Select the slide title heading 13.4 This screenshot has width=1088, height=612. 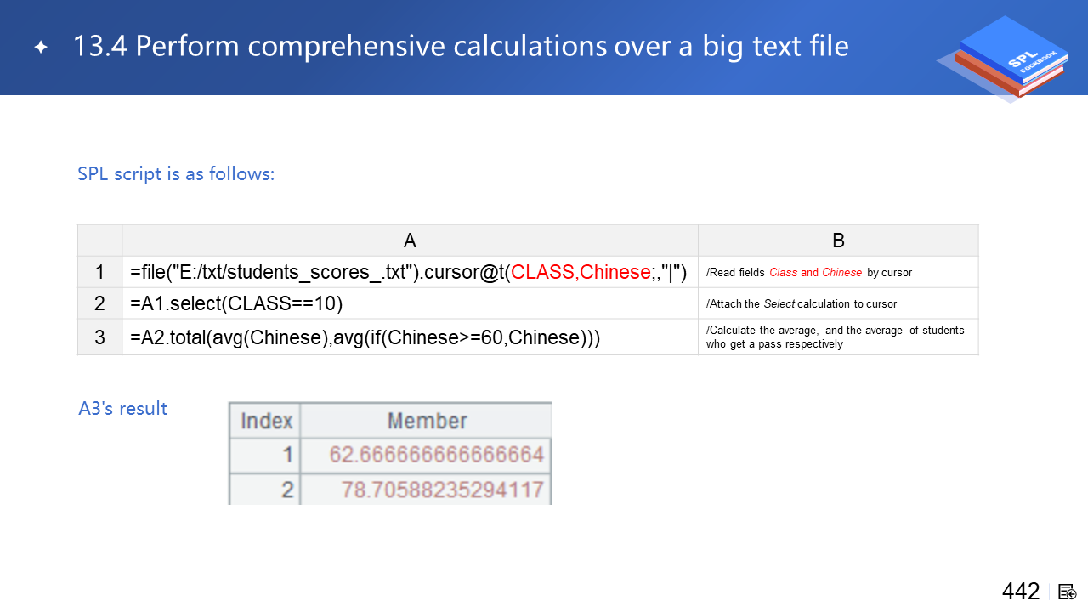click(460, 46)
